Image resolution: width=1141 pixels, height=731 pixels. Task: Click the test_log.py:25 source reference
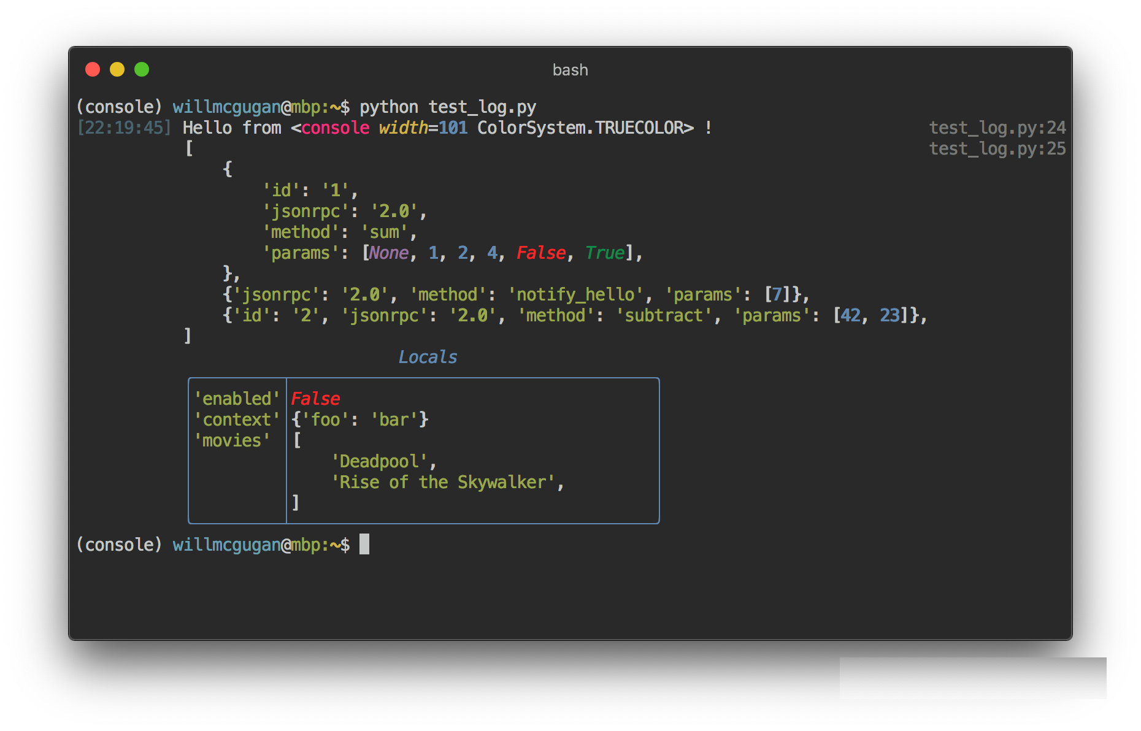pyautogui.click(x=997, y=148)
